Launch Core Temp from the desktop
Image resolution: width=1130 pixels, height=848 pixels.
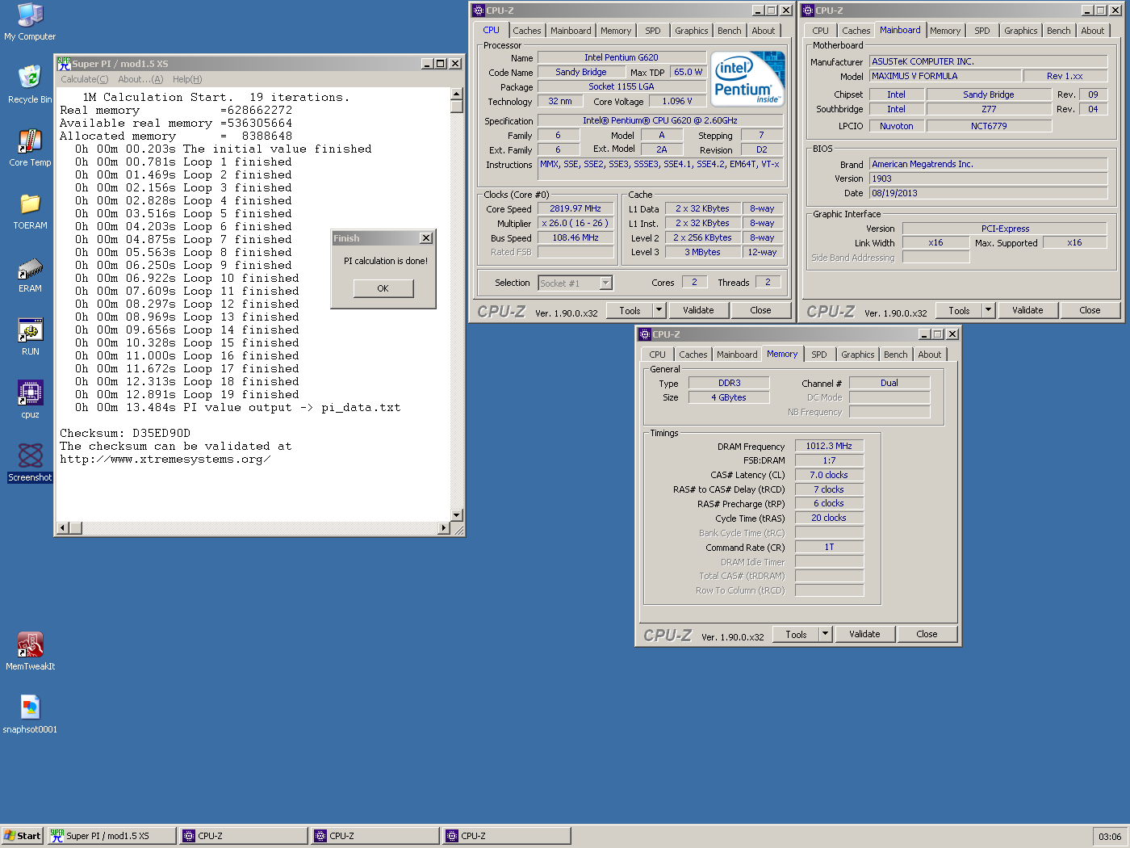pos(30,148)
